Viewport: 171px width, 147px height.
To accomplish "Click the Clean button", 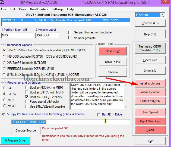I will tap(150, 130).
